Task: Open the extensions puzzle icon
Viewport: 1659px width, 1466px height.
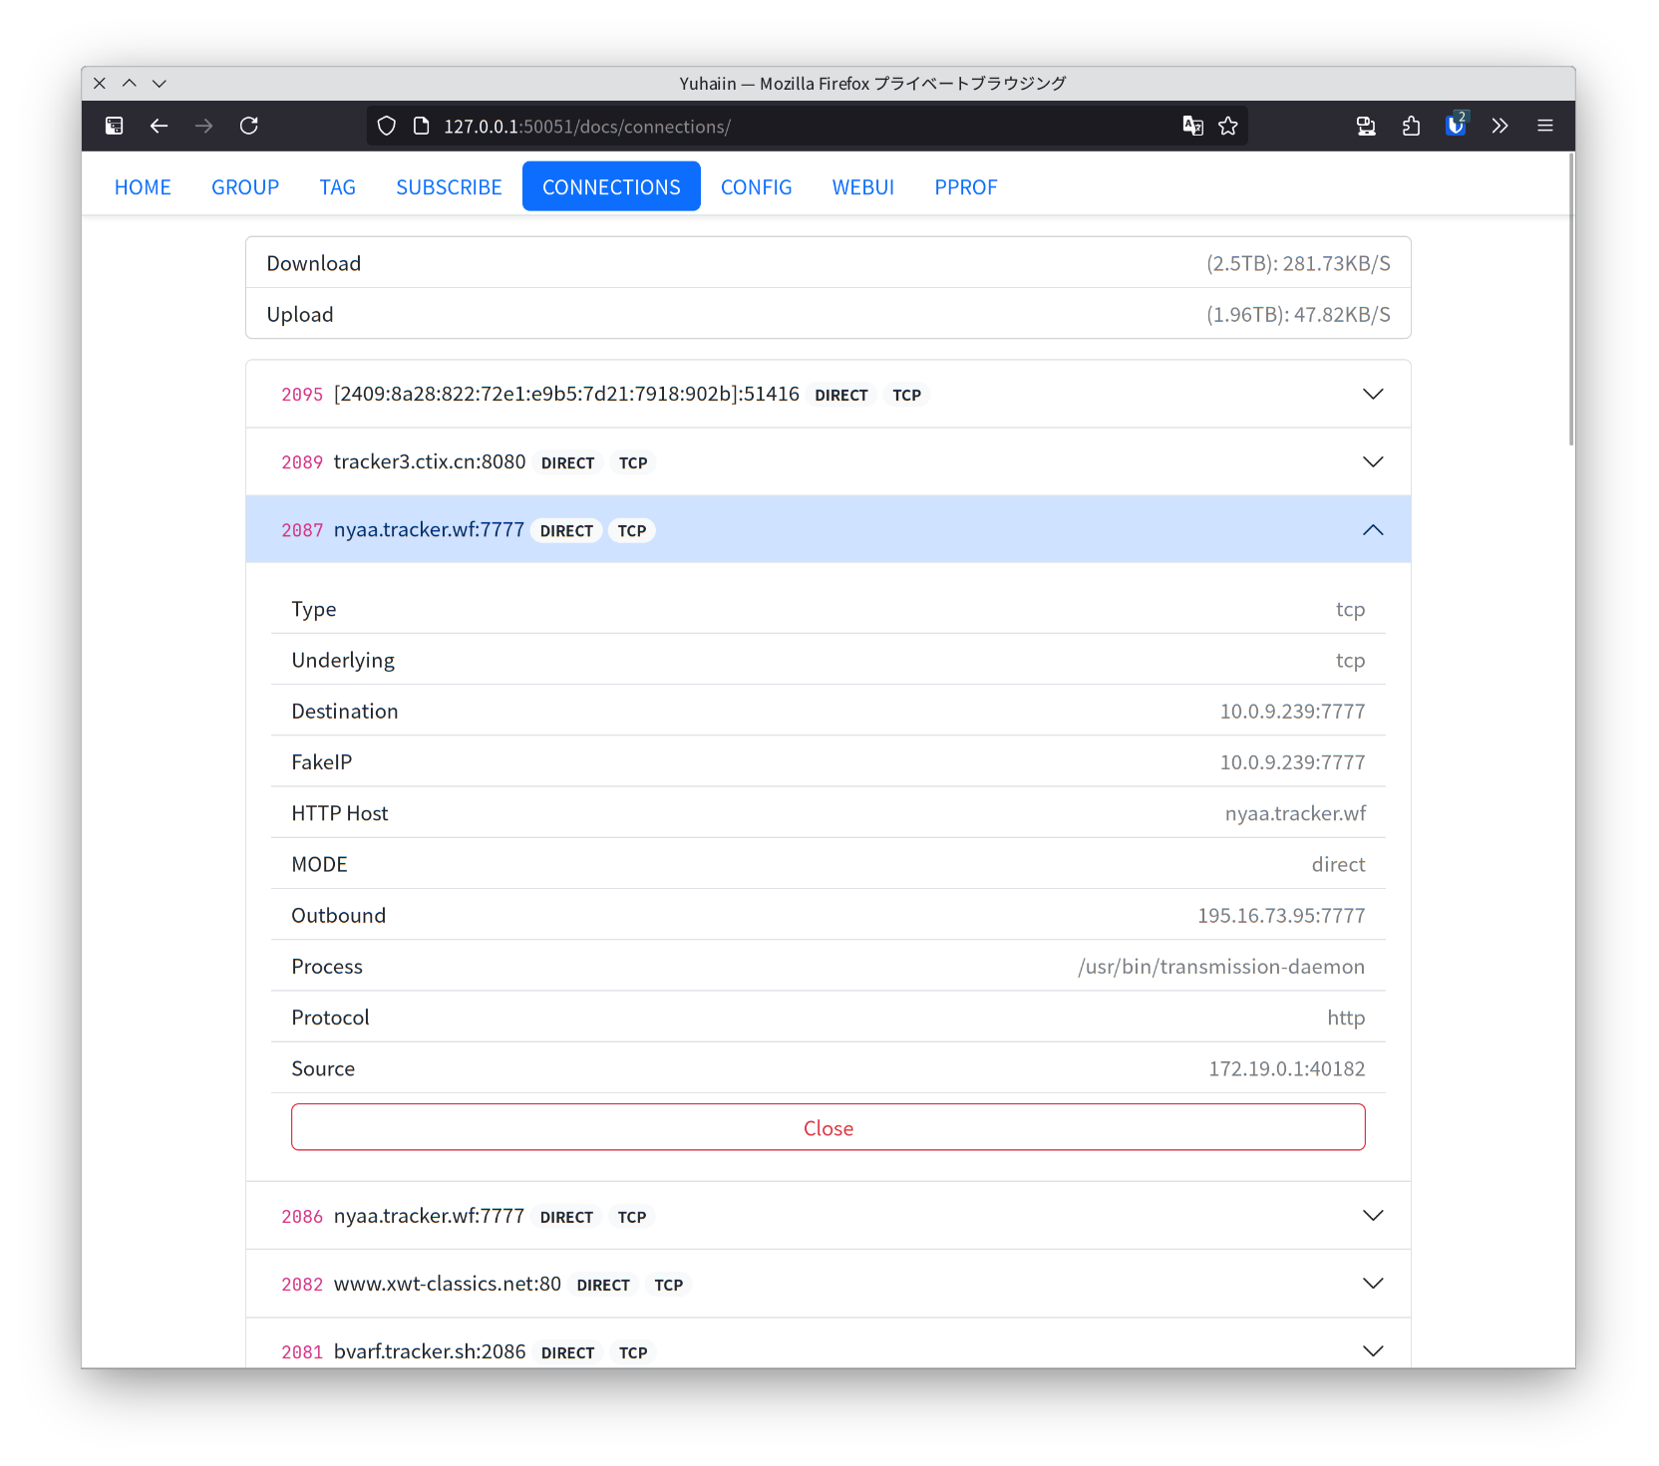Action: tap(1411, 126)
